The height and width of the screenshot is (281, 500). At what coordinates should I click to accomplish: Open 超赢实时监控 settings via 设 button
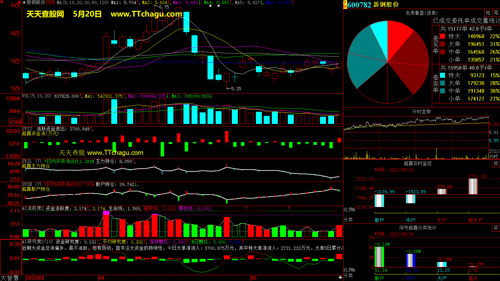click(496, 163)
